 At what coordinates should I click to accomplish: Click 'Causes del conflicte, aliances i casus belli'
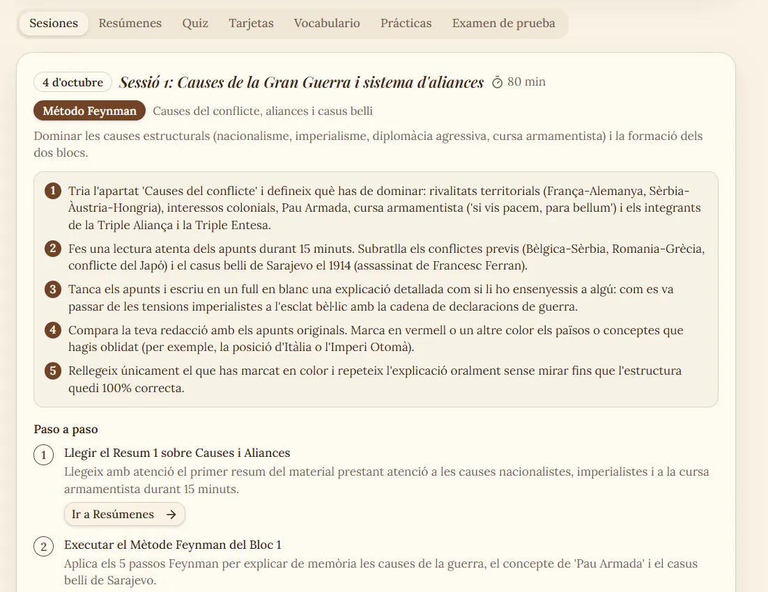(263, 111)
